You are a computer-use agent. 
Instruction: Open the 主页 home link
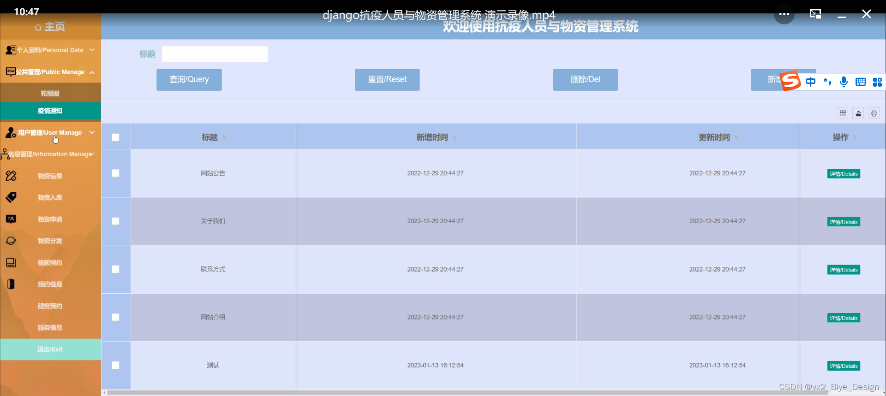click(x=50, y=27)
